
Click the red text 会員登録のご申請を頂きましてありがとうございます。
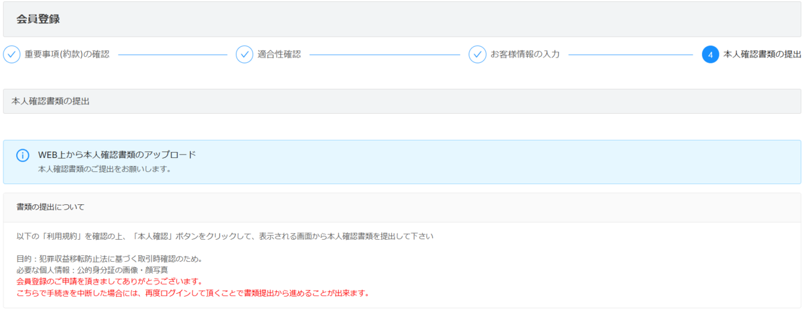point(110,281)
